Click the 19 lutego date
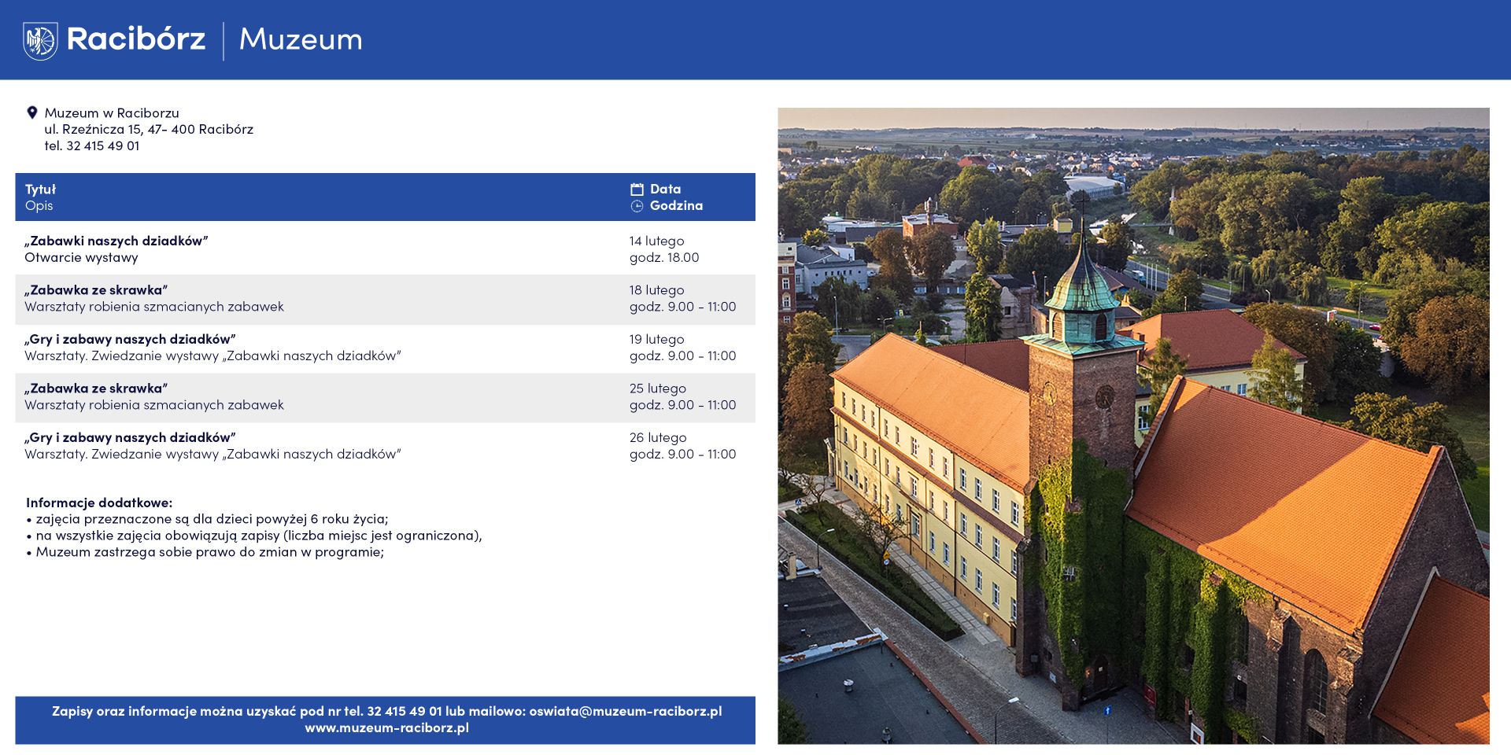The height and width of the screenshot is (755, 1511). [656, 339]
